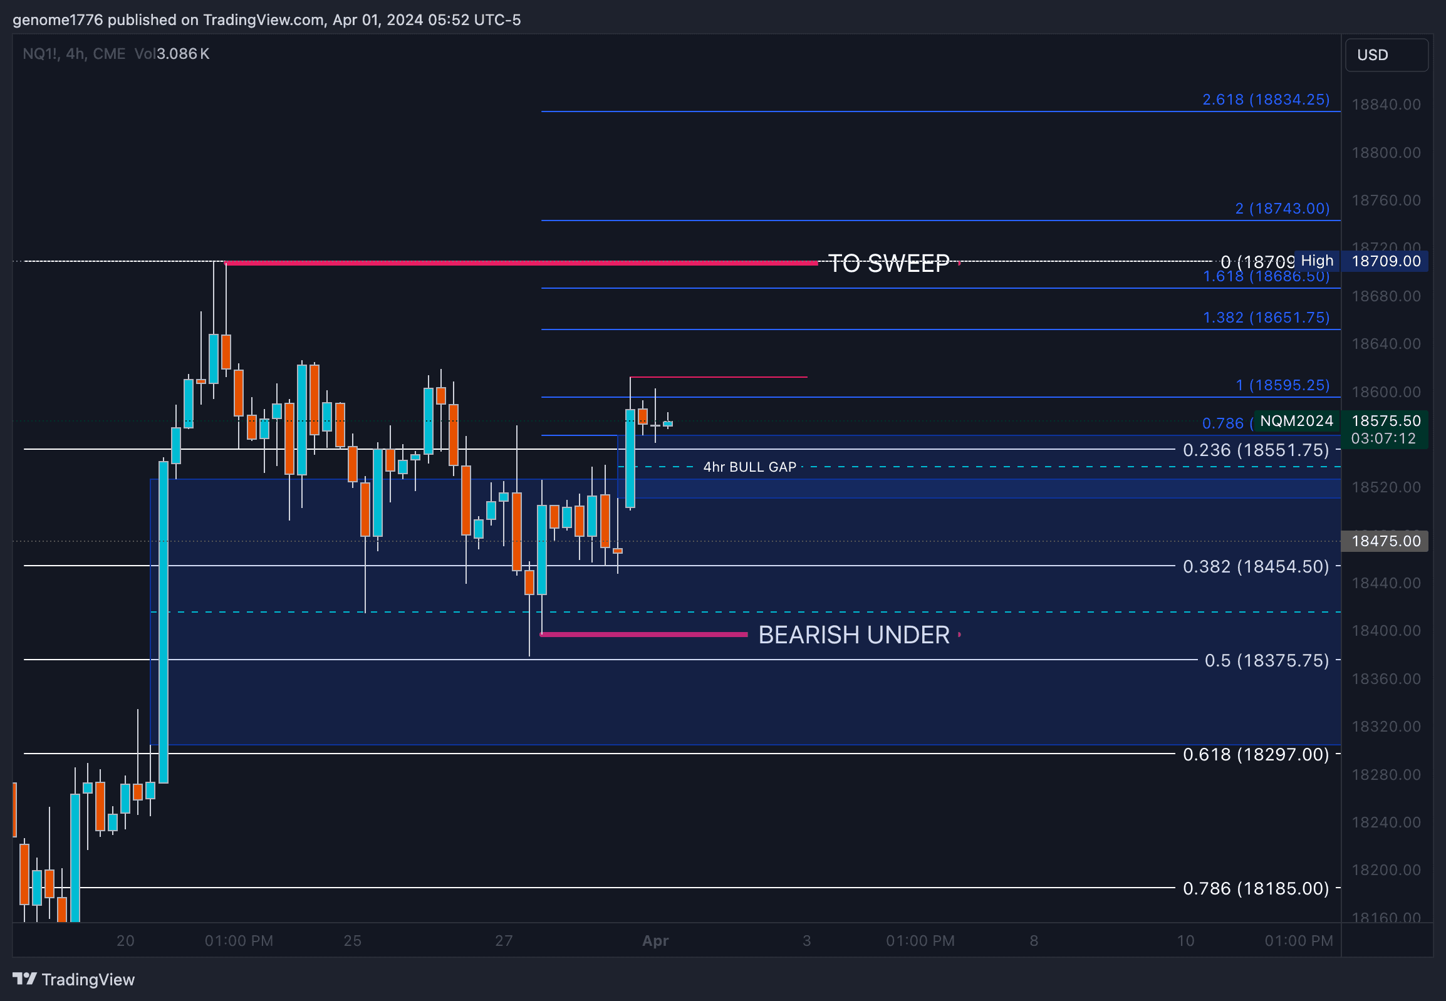Image resolution: width=1446 pixels, height=1001 pixels.
Task: Click the '27' date on the time axis
Action: [504, 941]
